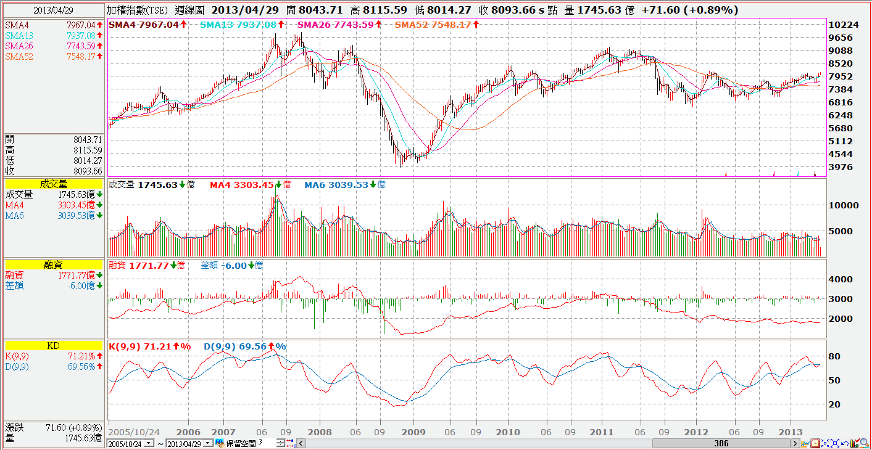Click the 加權指數(TSE) title text
872x450 pixels.
point(138,10)
